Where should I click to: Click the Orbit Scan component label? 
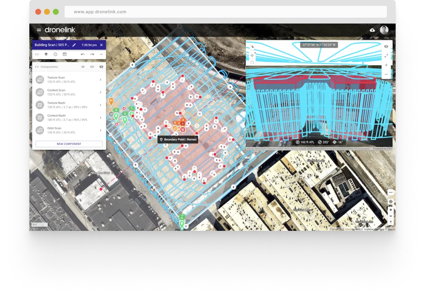(54, 128)
